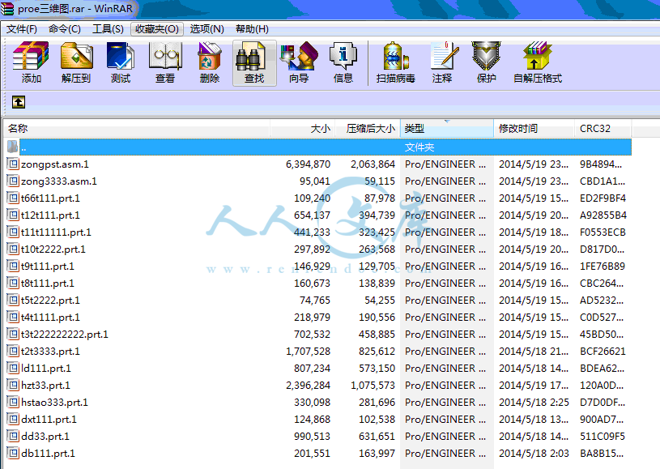This screenshot has width=660, height=469.
Task: Click the 测试 (Test) toolbar icon
Action: tap(121, 56)
